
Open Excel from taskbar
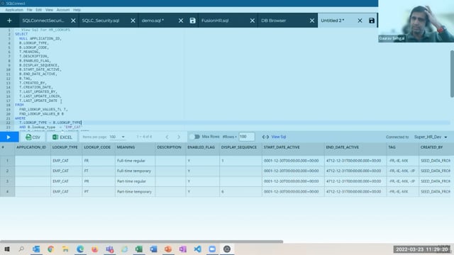tap(139, 249)
